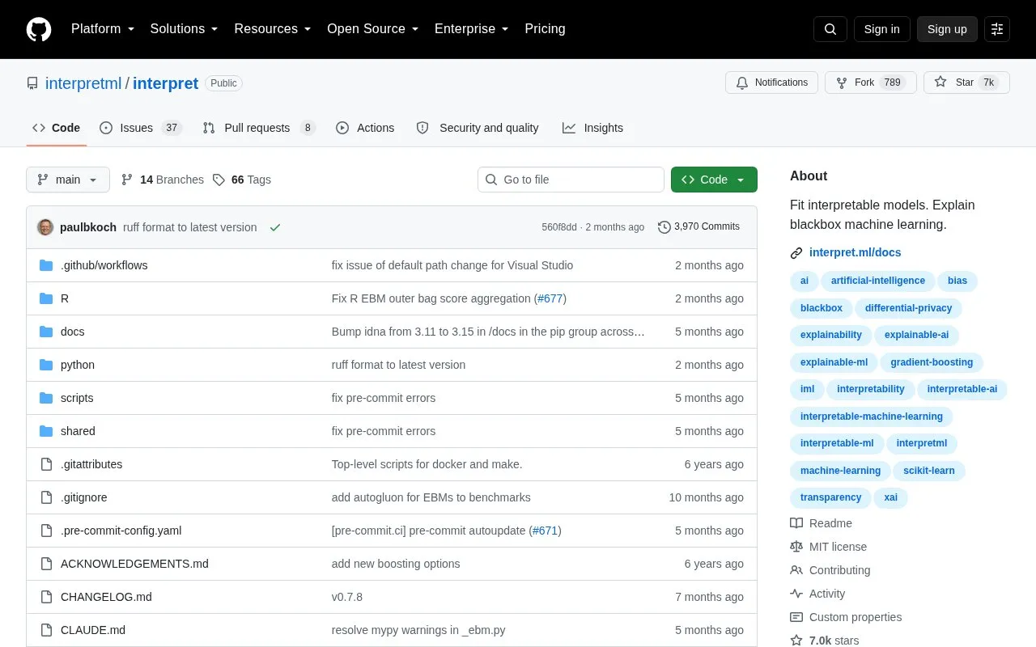Open the main branch selector dropdown
The width and height of the screenshot is (1036, 647).
pos(68,180)
